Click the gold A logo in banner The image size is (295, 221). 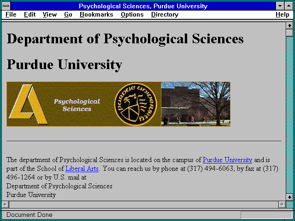pyautogui.click(x=28, y=104)
